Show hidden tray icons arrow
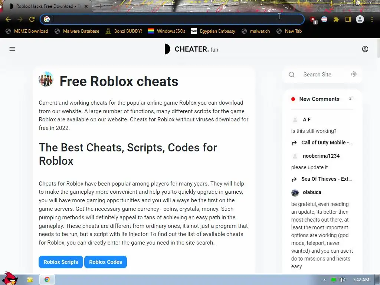The width and height of the screenshot is (380, 285). pyautogui.click(x=324, y=280)
